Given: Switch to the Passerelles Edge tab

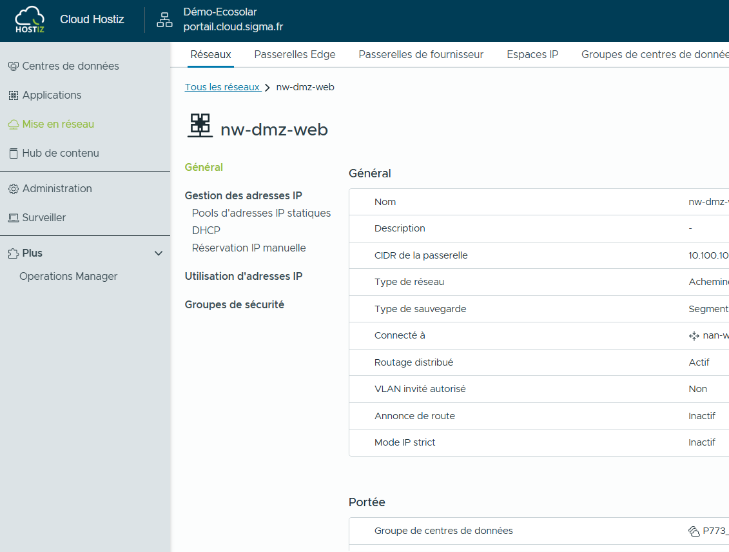Looking at the screenshot, I should (x=295, y=55).
